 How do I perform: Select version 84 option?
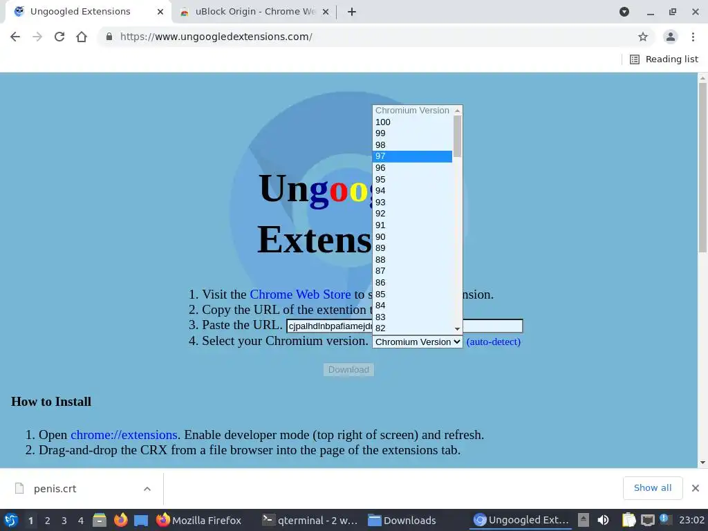click(x=412, y=305)
